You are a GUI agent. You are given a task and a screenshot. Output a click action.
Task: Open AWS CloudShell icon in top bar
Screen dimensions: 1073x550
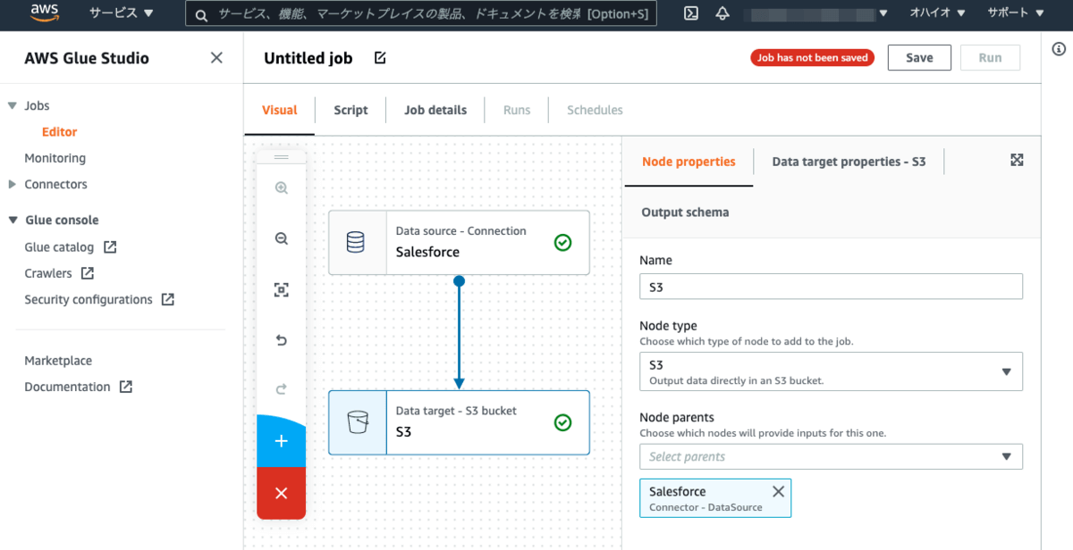[690, 13]
